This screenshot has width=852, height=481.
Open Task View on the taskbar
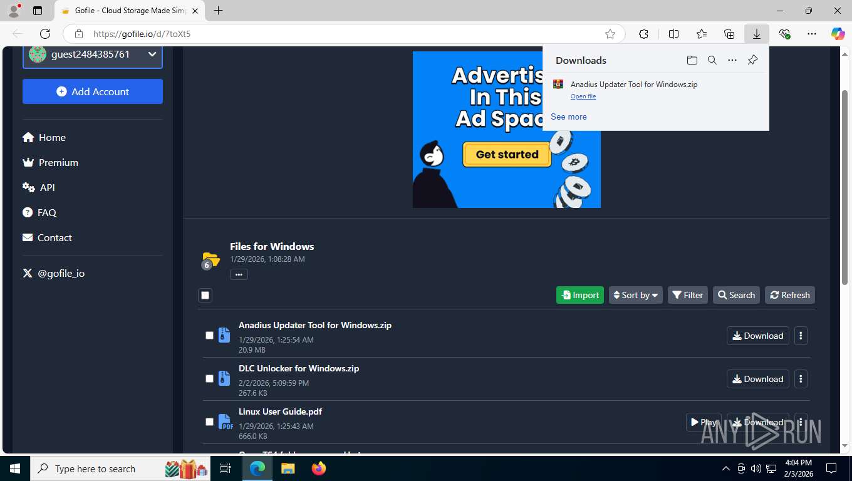point(226,468)
